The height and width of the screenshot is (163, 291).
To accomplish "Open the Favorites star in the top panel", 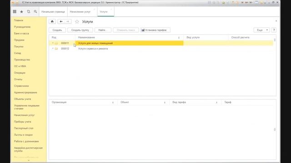I will coord(21,12).
